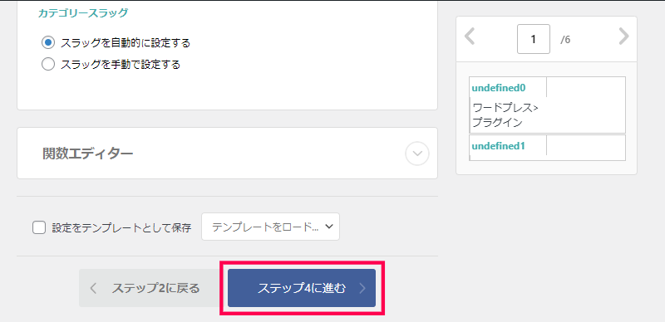Image resolution: width=665 pixels, height=322 pixels.
Task: Click the record number input field
Action: coord(534,39)
